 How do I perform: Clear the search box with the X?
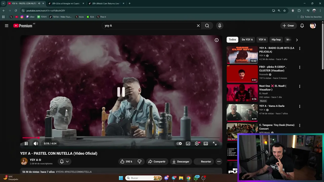pyautogui.click(x=198, y=26)
